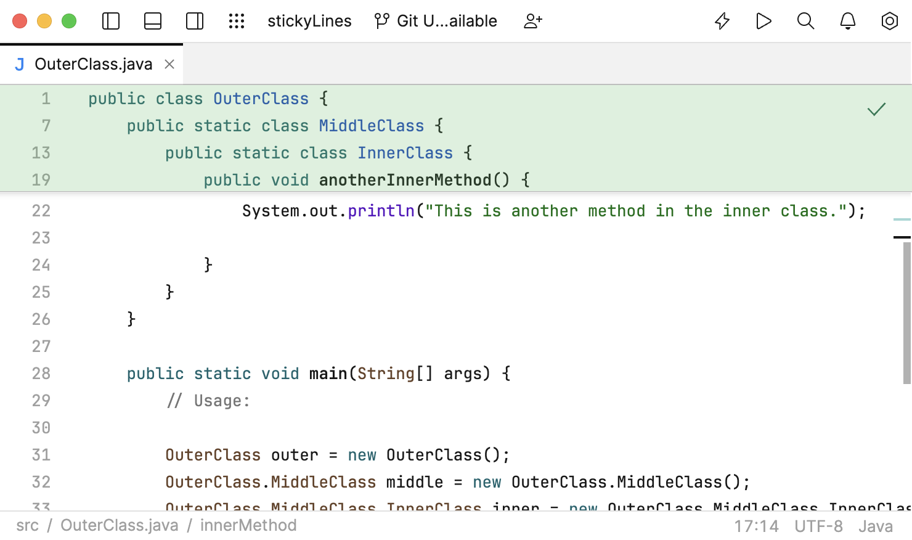Click the Java file icon on the tab
Screen dimensions: 912x540
[18, 63]
